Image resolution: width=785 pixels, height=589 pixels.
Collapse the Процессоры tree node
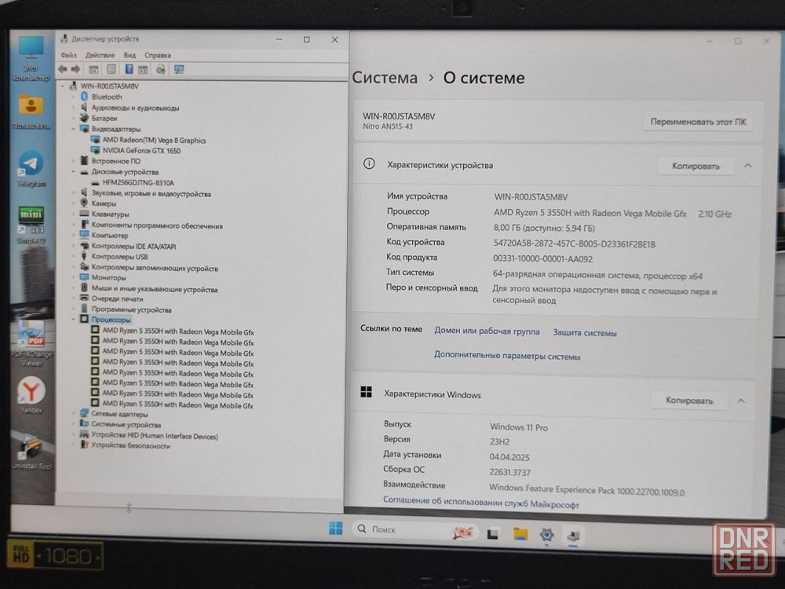(x=74, y=319)
